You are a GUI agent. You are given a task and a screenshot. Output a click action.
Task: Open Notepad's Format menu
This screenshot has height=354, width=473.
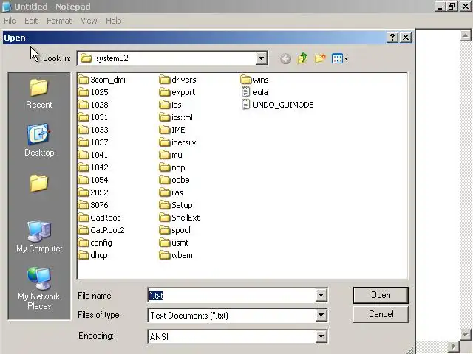(x=59, y=21)
